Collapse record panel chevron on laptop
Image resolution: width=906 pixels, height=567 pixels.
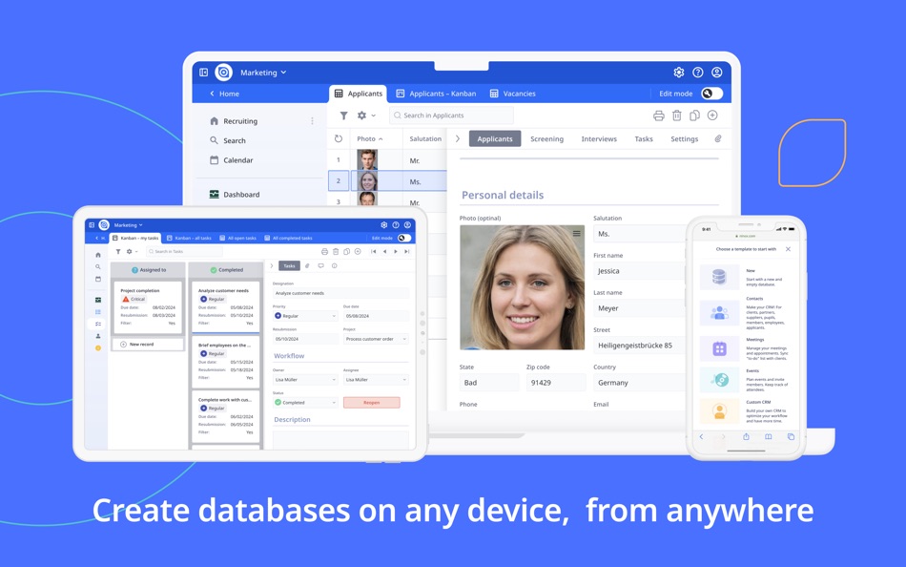[458, 138]
